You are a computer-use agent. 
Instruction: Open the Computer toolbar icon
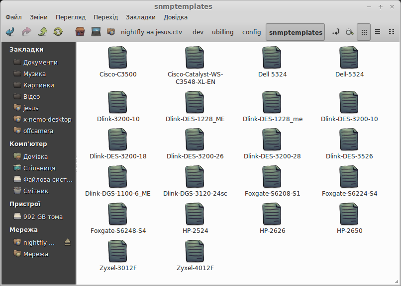tap(96, 32)
